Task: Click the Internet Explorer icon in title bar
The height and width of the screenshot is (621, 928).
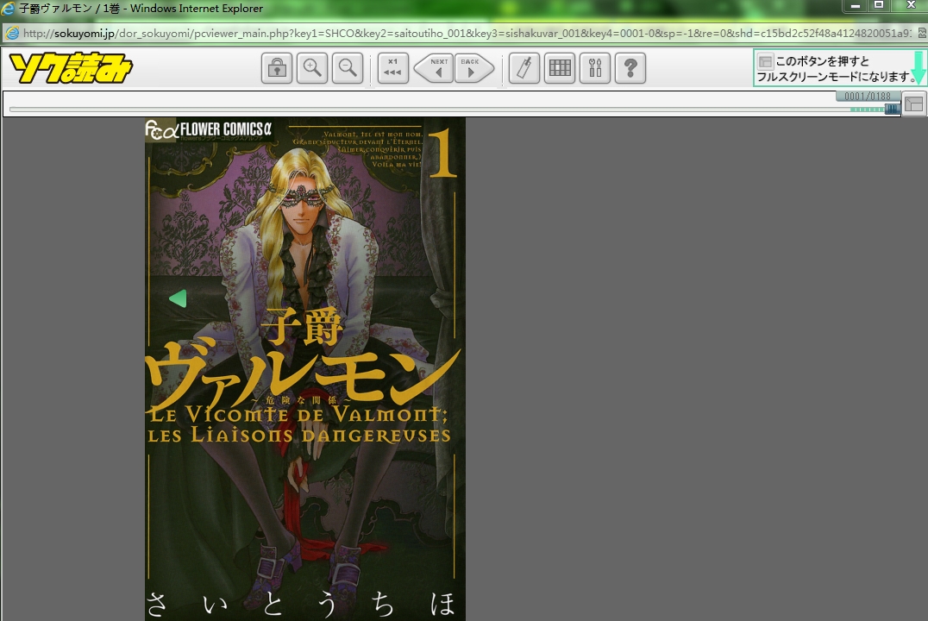Action: pyautogui.click(x=9, y=9)
